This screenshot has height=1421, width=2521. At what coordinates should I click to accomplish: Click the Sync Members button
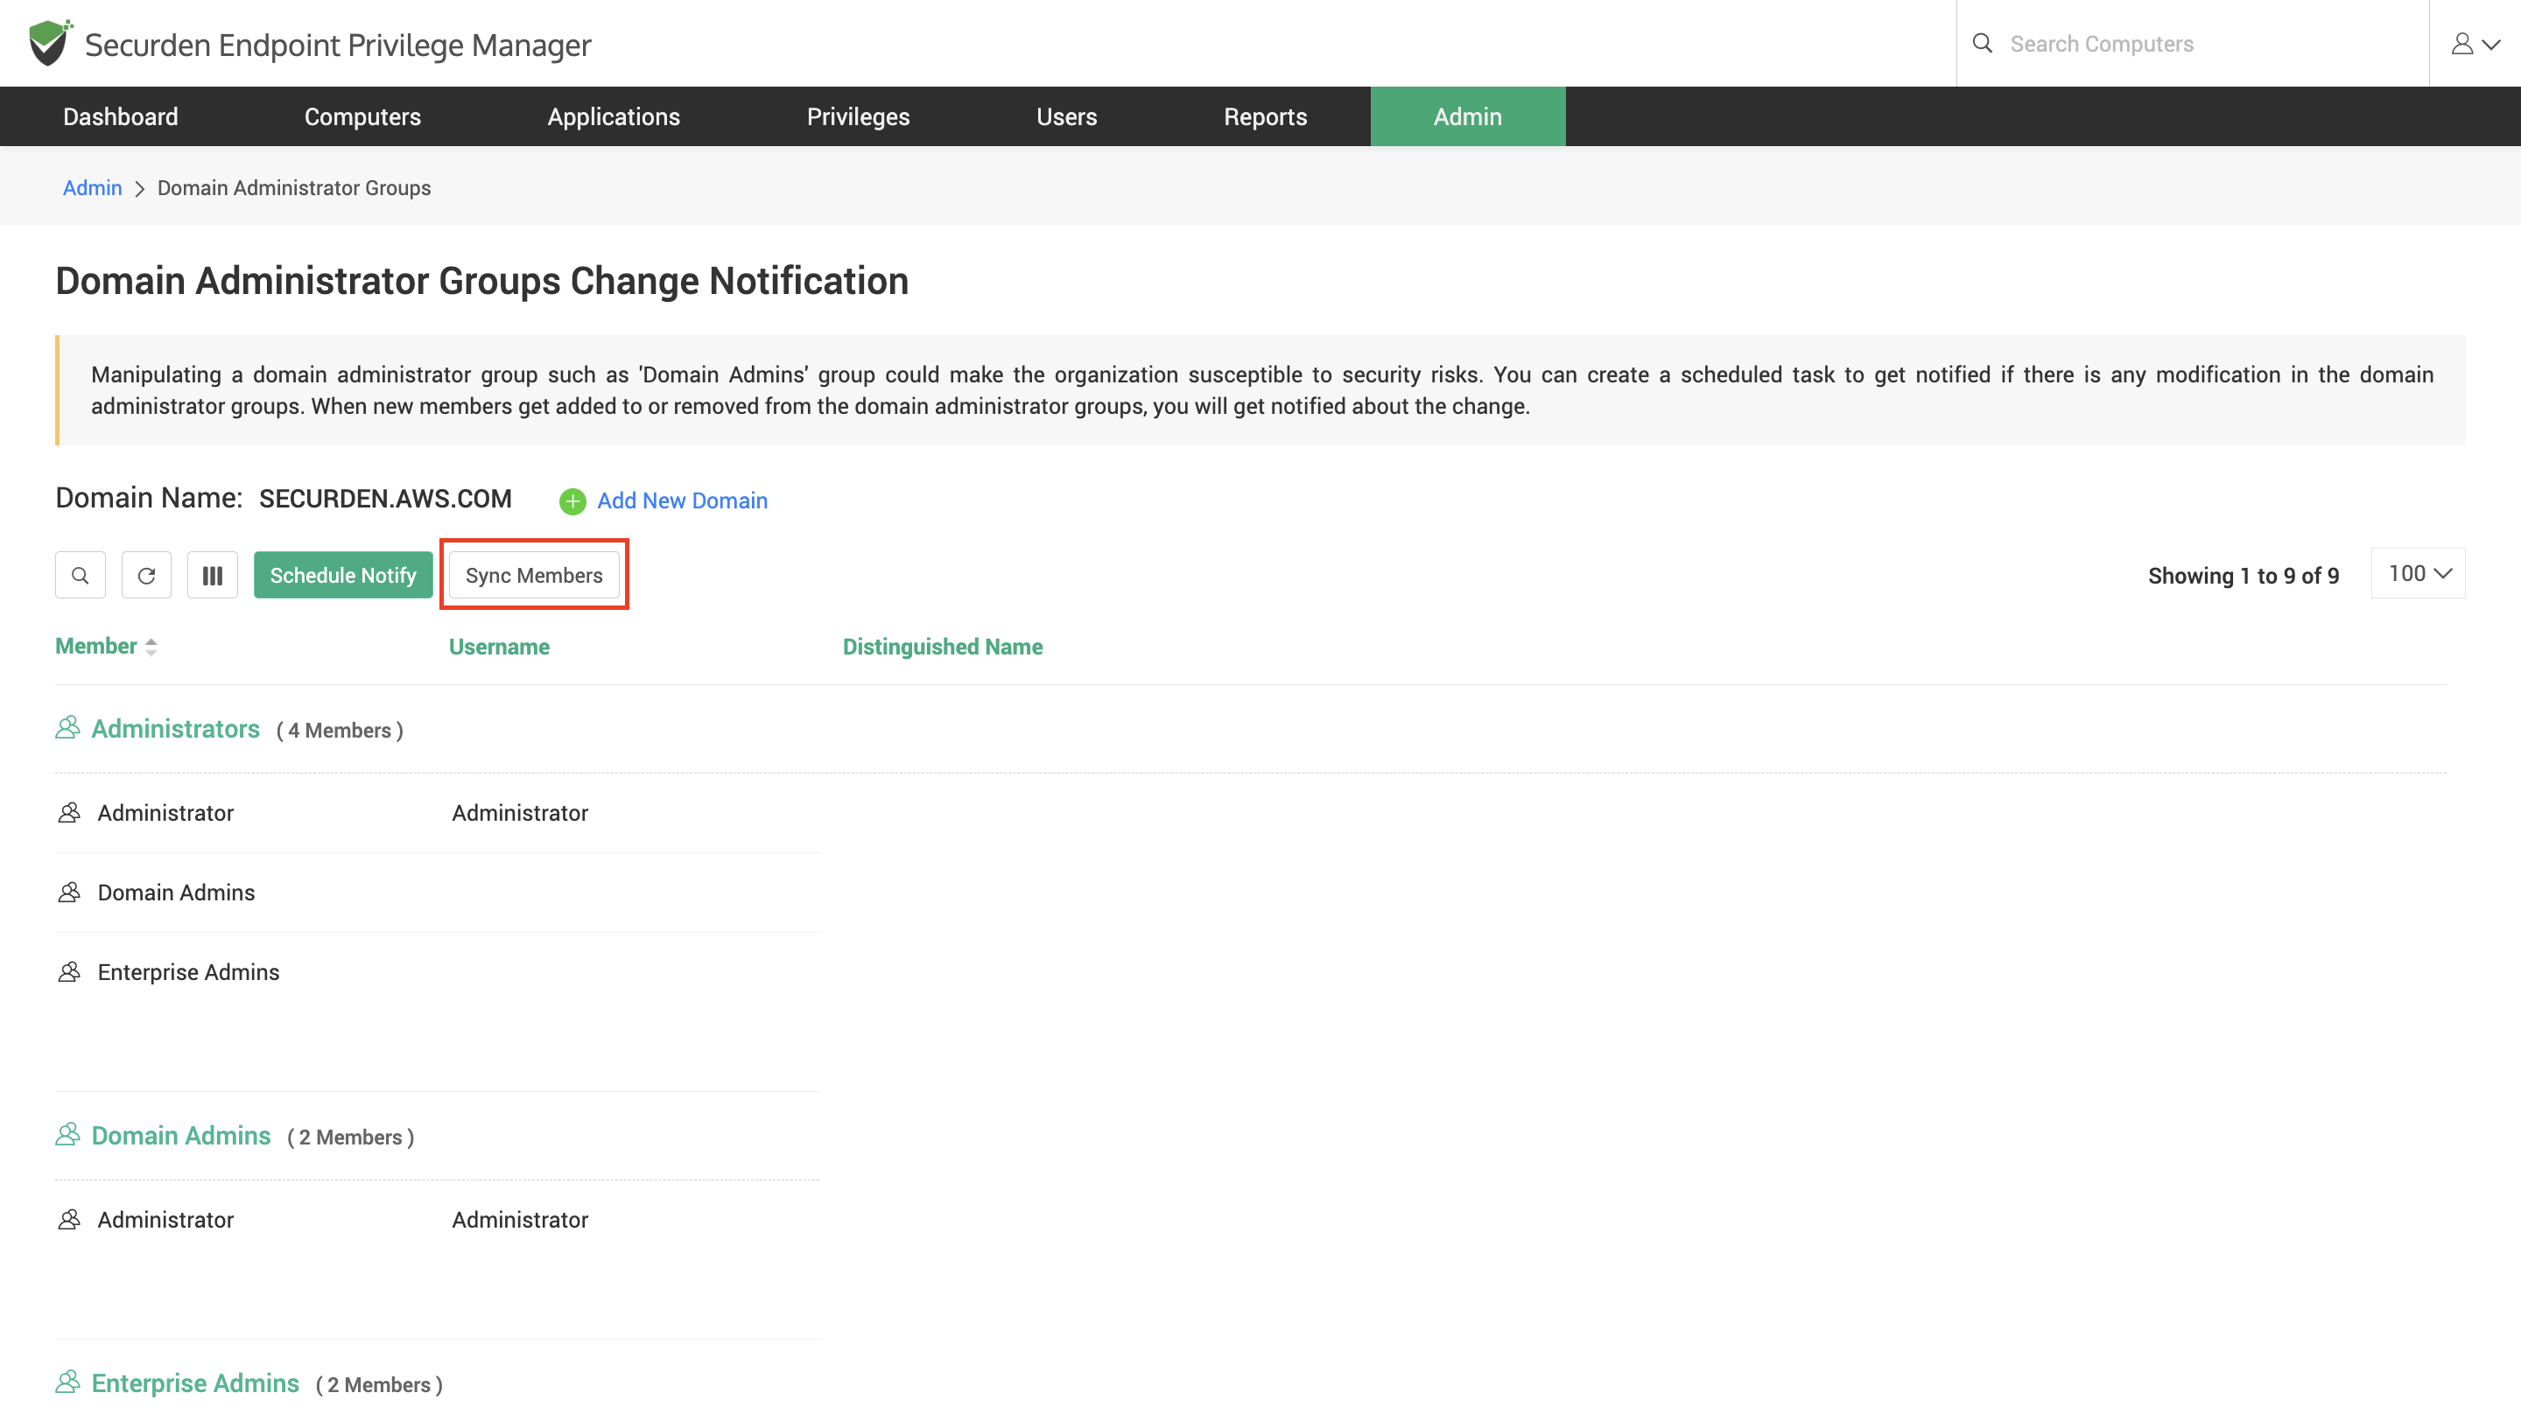click(534, 575)
